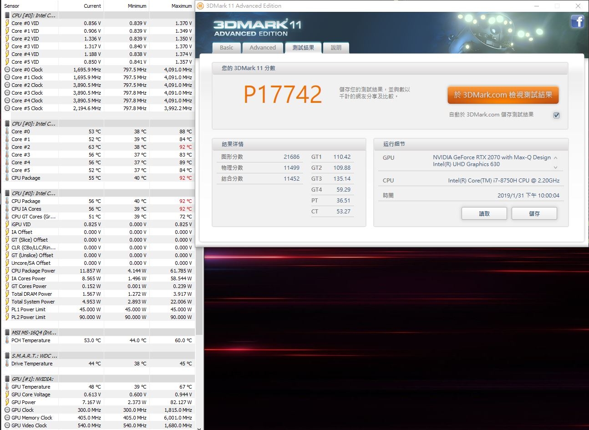Click the 讀取 load button
Viewport: 589px width, 430px height.
[484, 213]
